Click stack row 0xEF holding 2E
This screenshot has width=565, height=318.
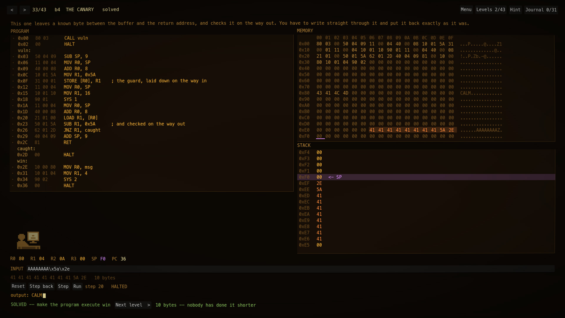pos(426,183)
